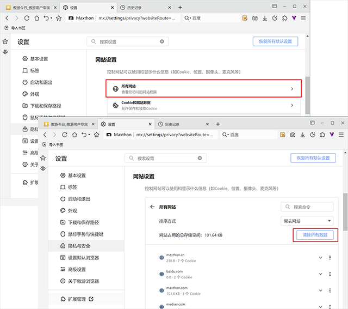This screenshot has width=348, height=309.
Task: Expand the baidu.com site entry
Action: pos(320,274)
